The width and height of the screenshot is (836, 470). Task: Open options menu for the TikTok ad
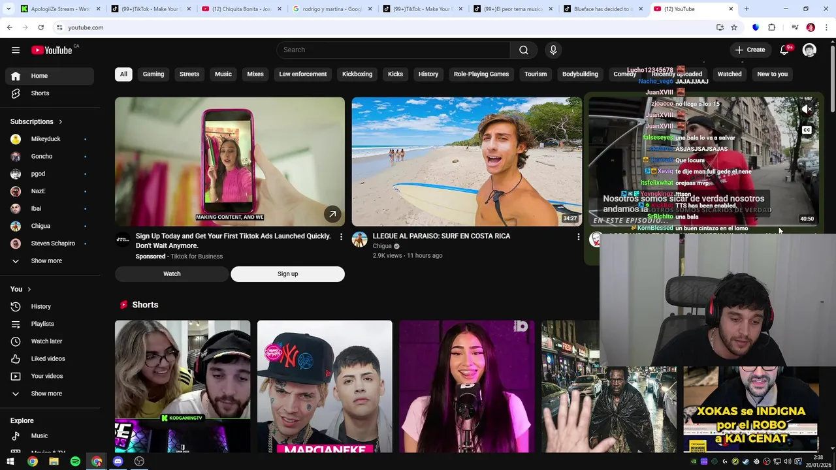point(341,237)
